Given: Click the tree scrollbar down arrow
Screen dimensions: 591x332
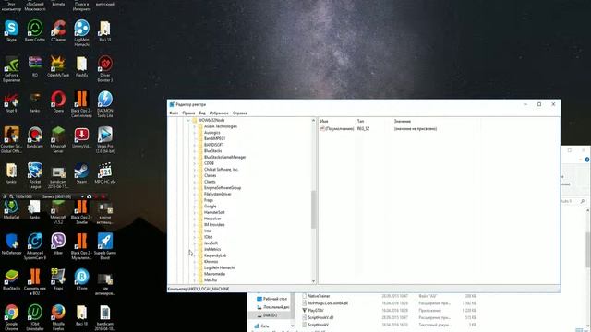Looking at the screenshot, I should point(313,281).
